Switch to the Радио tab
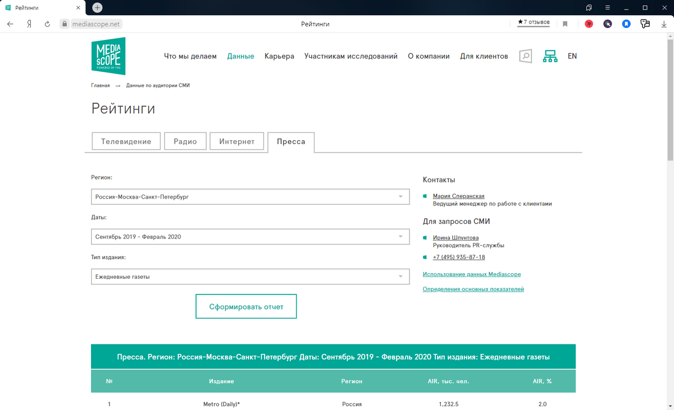674x410 pixels. pos(185,141)
